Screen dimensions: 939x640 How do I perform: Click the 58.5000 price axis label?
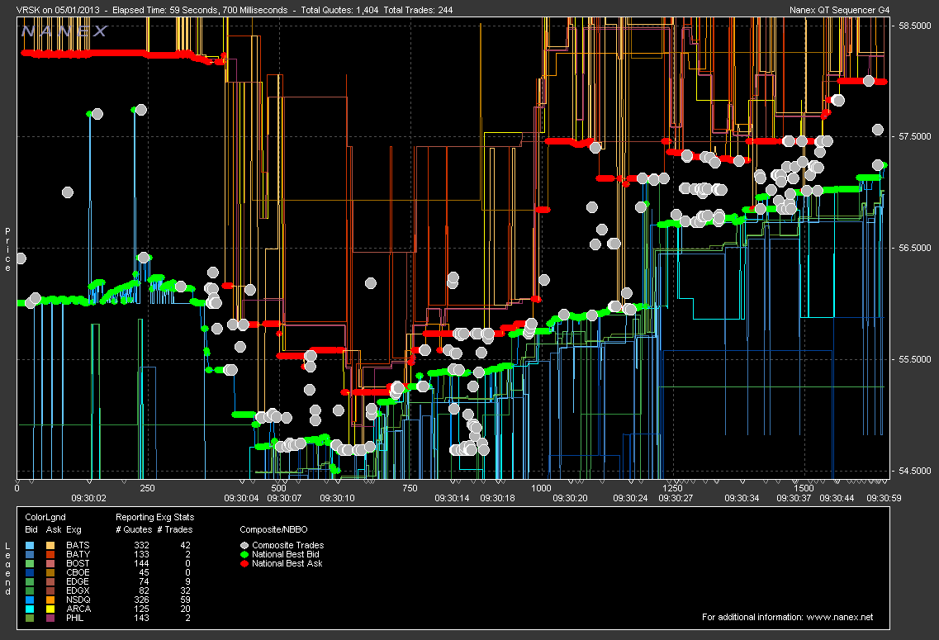click(x=915, y=26)
